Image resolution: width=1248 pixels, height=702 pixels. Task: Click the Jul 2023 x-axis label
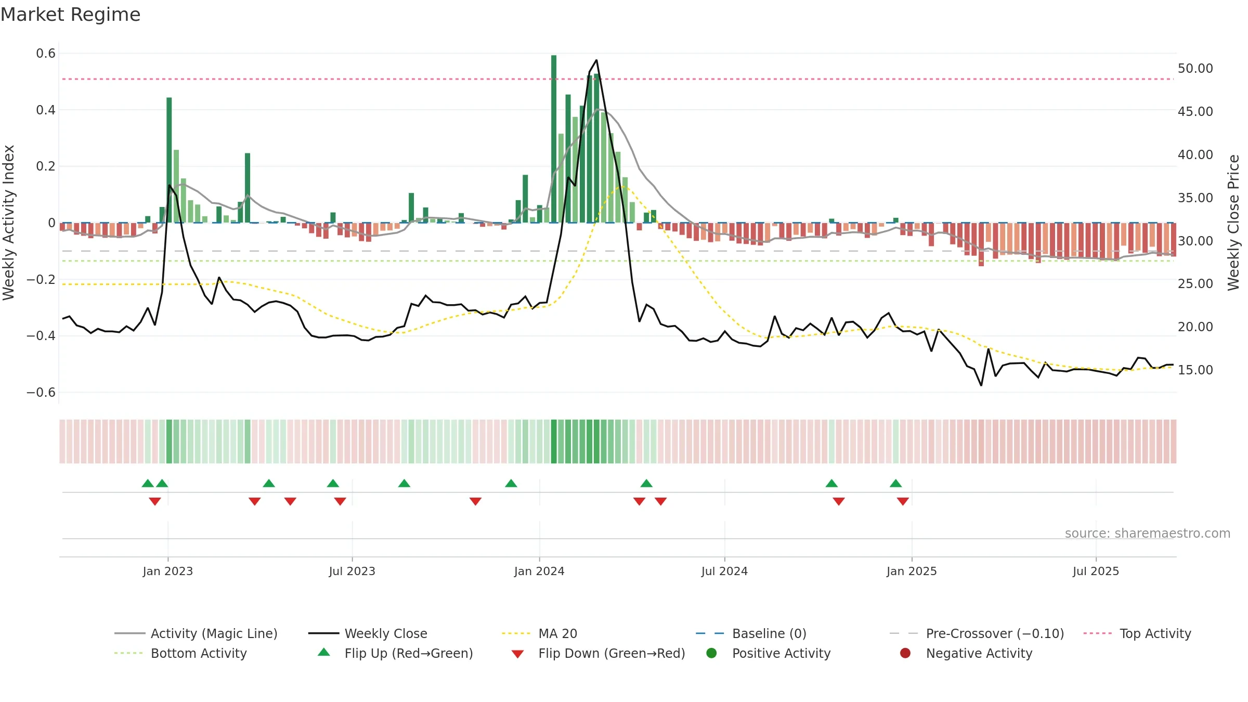(352, 571)
